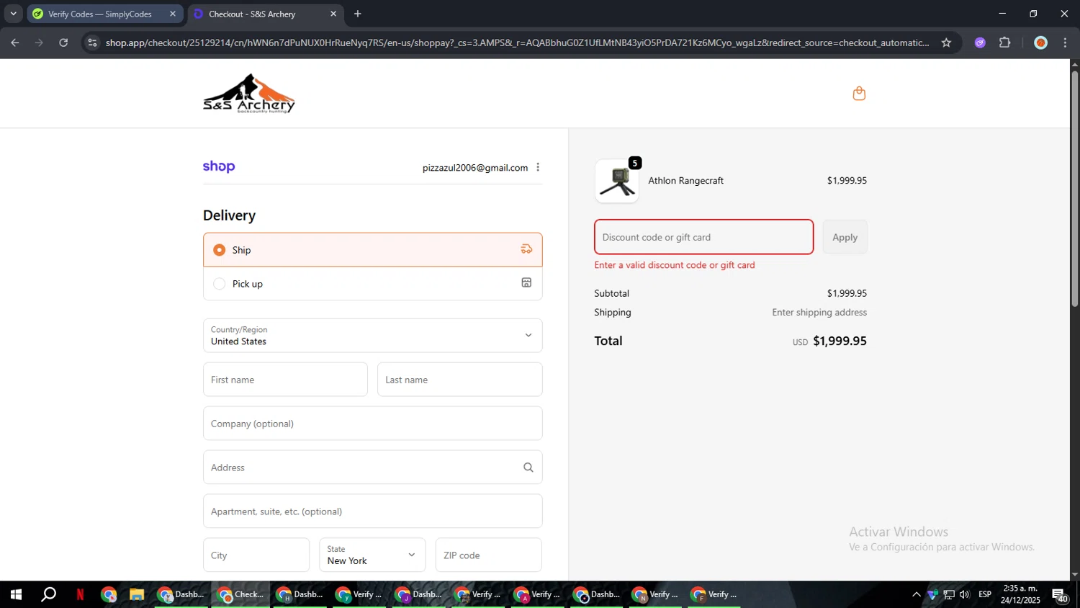Click the City field

256,555
